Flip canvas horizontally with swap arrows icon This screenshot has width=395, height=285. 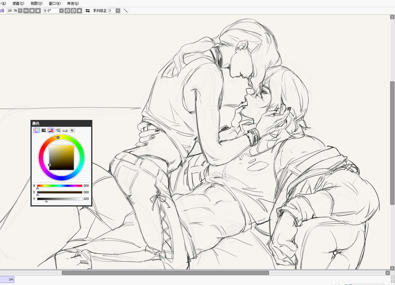click(88, 11)
